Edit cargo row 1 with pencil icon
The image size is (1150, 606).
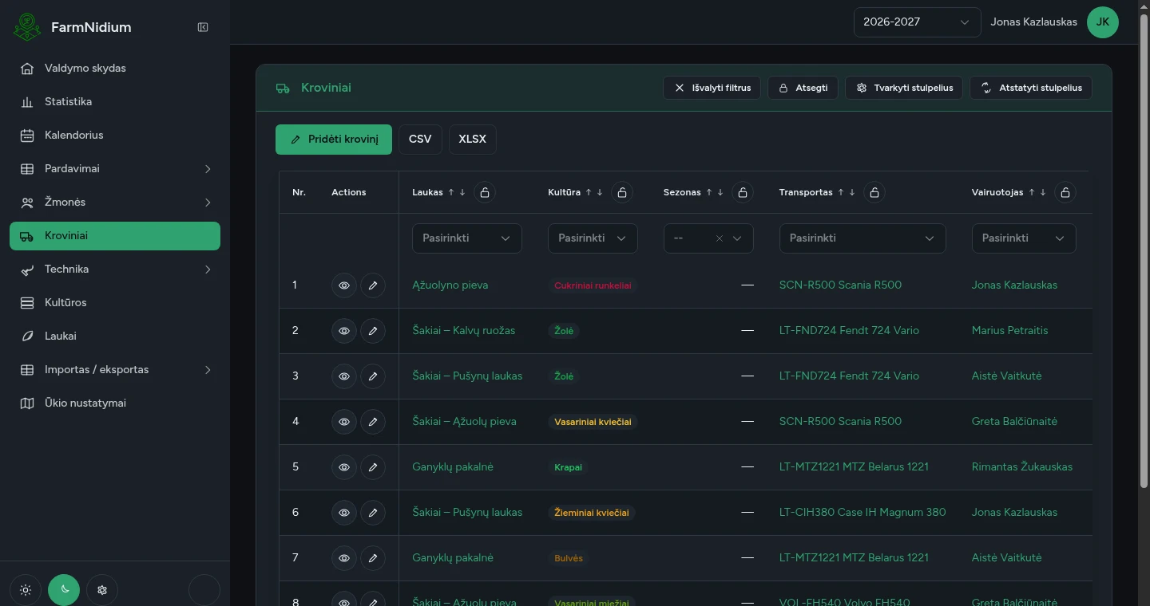pos(373,285)
